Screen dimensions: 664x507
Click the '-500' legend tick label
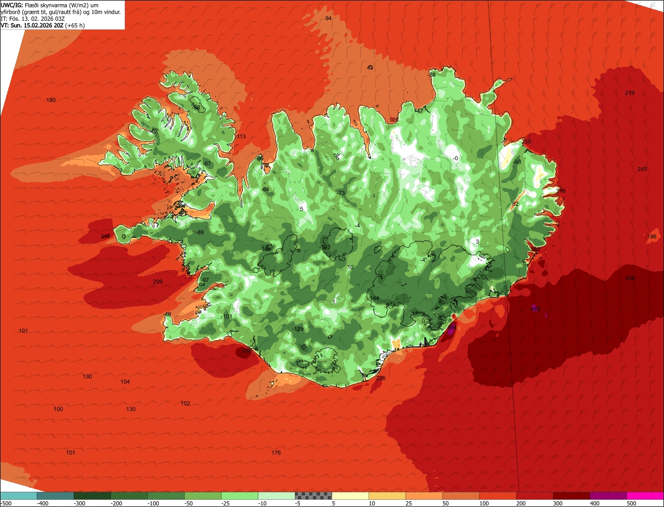tap(6, 503)
